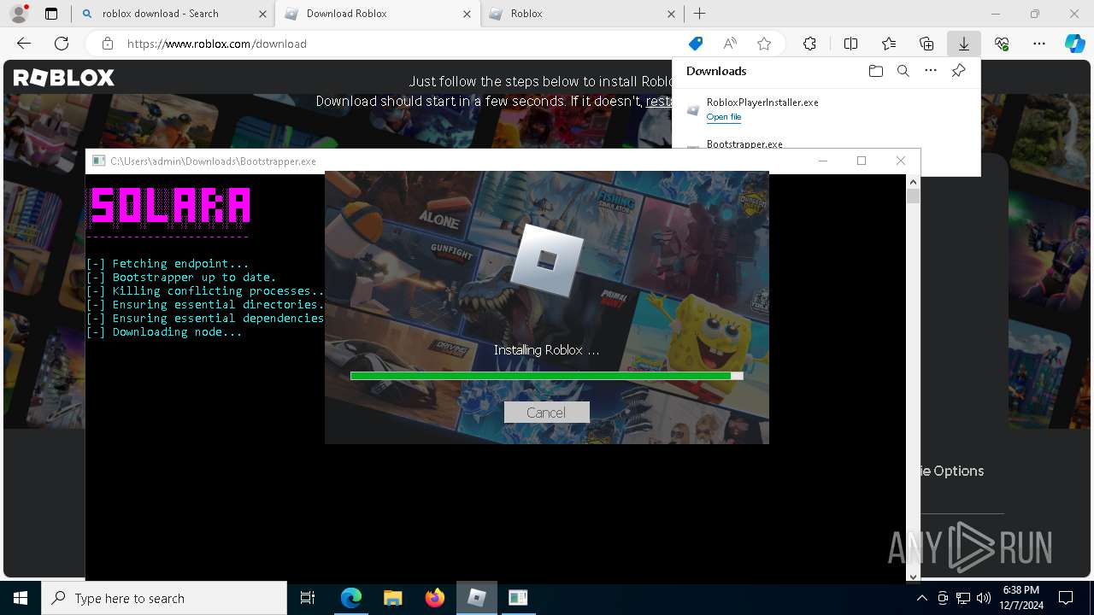Image resolution: width=1094 pixels, height=615 pixels.
Task: Maximize the Bootstrapper.exe console window
Action: click(862, 161)
